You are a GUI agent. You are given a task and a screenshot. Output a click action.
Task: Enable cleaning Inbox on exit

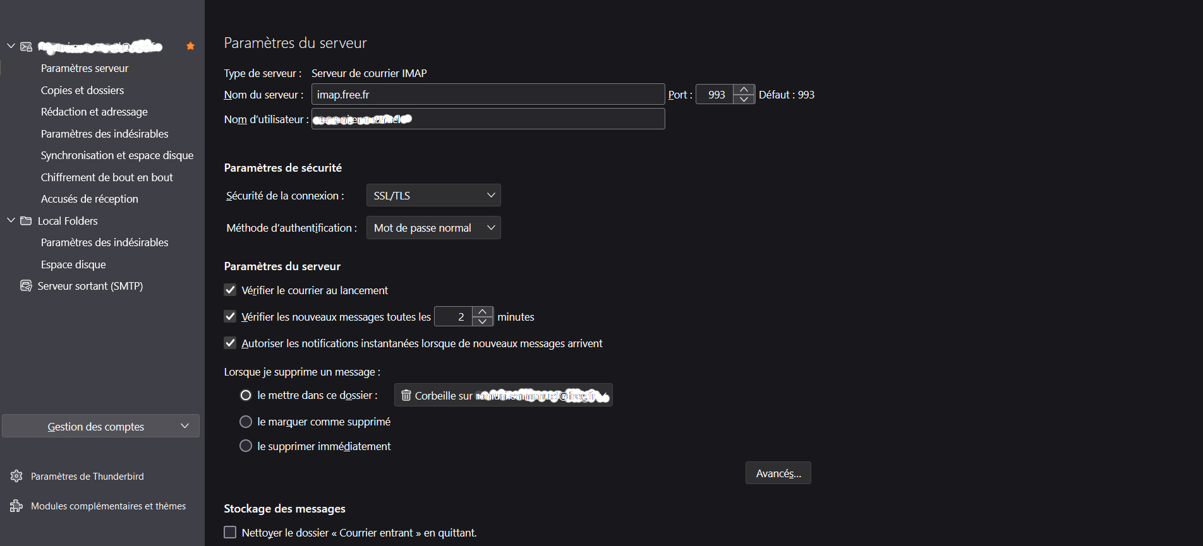coord(231,533)
